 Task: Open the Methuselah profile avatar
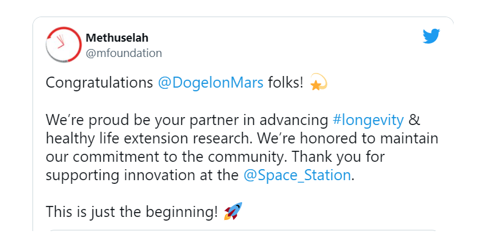coord(64,45)
